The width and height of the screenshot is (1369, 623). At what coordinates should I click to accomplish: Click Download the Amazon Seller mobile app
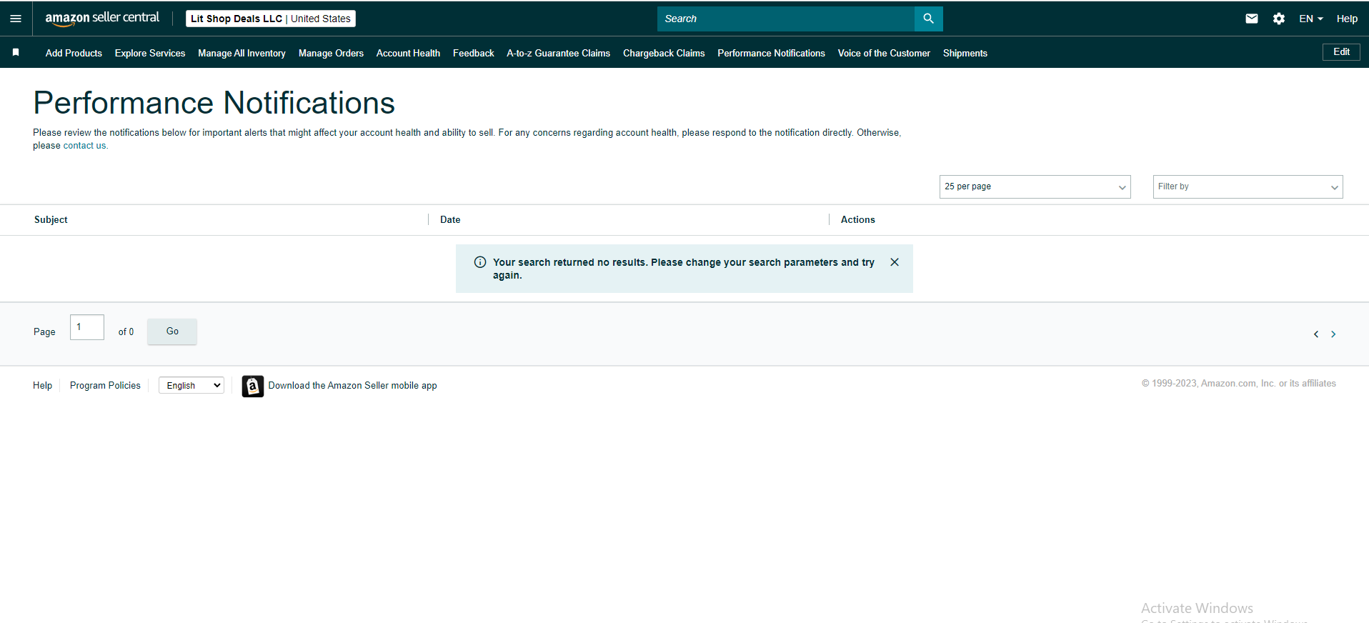[352, 385]
